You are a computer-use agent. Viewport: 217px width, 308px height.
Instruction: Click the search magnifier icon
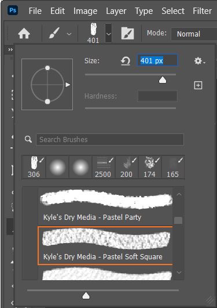coord(28,139)
